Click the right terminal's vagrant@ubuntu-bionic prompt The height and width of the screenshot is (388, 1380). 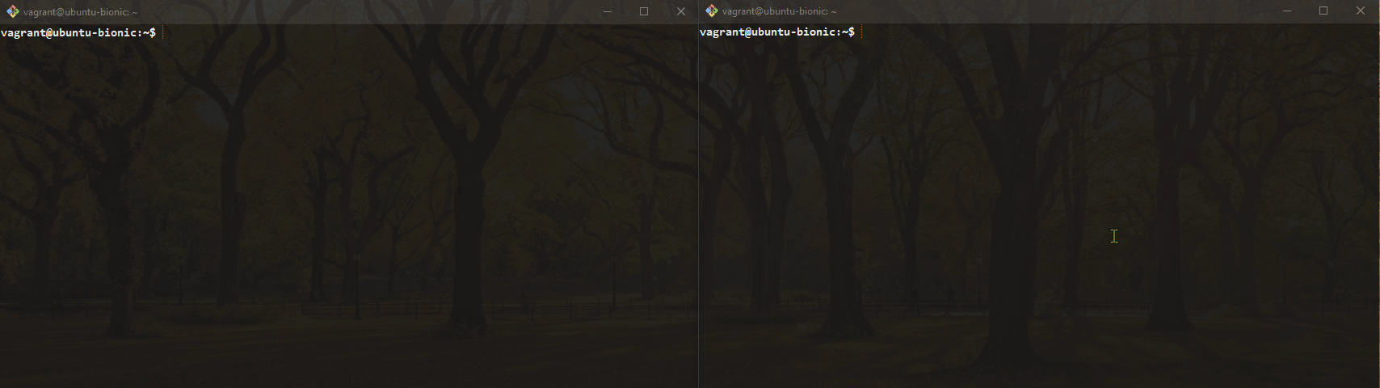[777, 32]
